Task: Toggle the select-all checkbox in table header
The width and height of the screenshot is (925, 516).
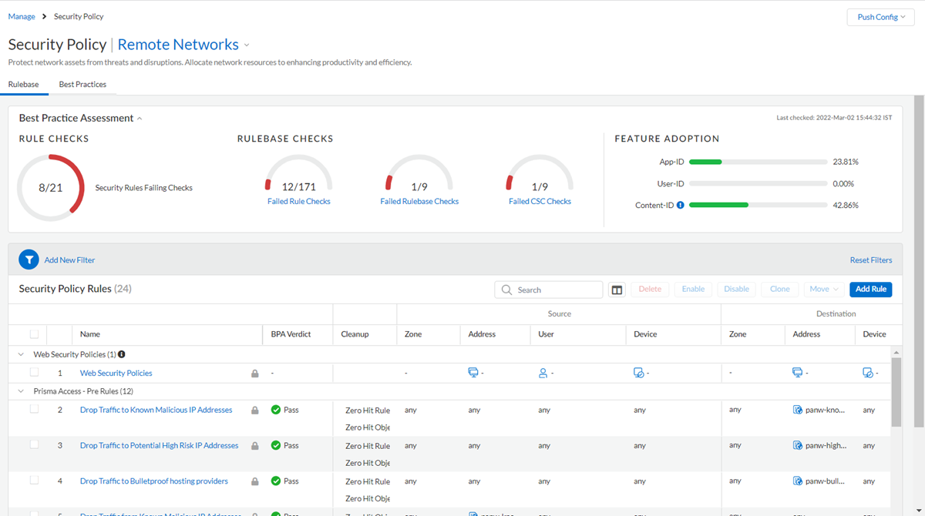Action: click(34, 334)
